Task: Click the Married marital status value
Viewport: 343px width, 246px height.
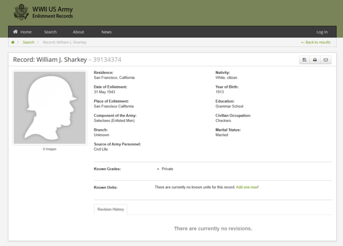Action: (x=222, y=135)
